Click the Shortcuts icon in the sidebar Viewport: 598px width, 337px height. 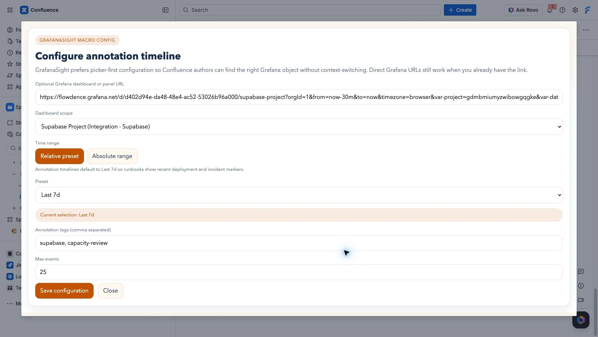(x=10, y=123)
